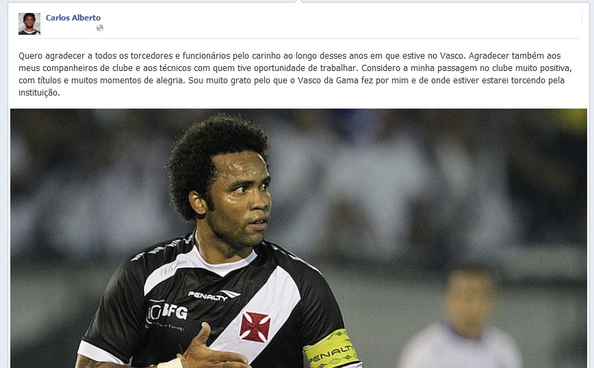Click the yellow Penalty captain armband

332,349
